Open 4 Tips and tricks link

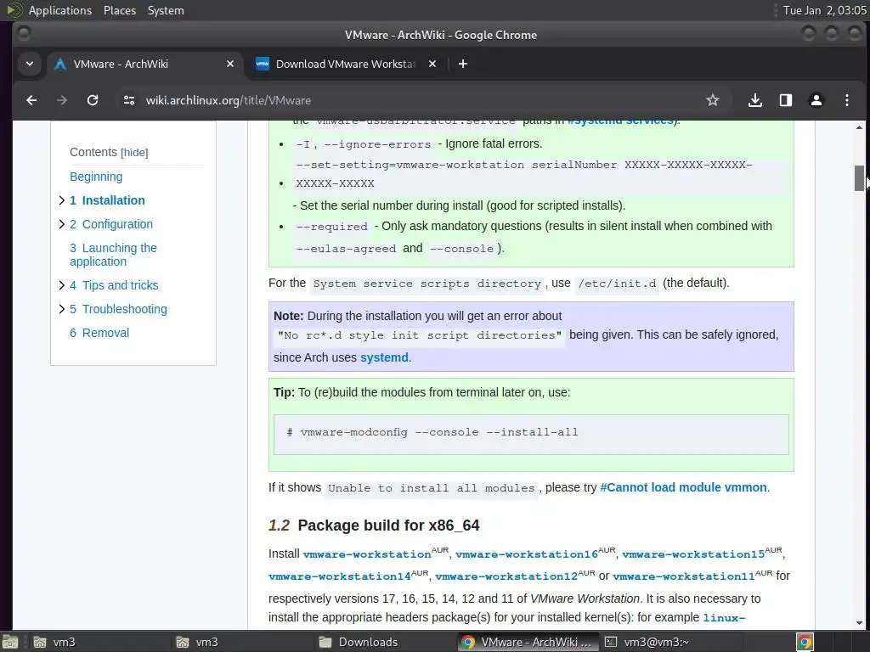click(114, 285)
